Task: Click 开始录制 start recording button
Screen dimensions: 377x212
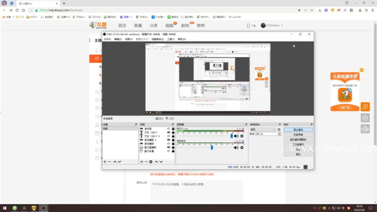Action: click(x=298, y=135)
